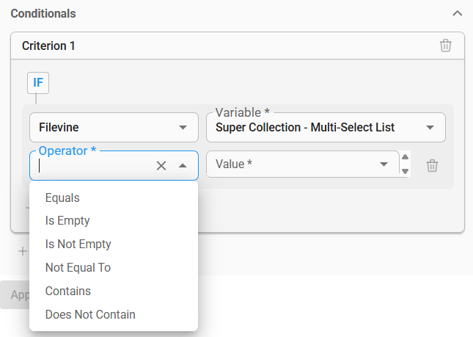Click the plus icon below the criterion
Screen dimensions: 473x337
point(23,251)
